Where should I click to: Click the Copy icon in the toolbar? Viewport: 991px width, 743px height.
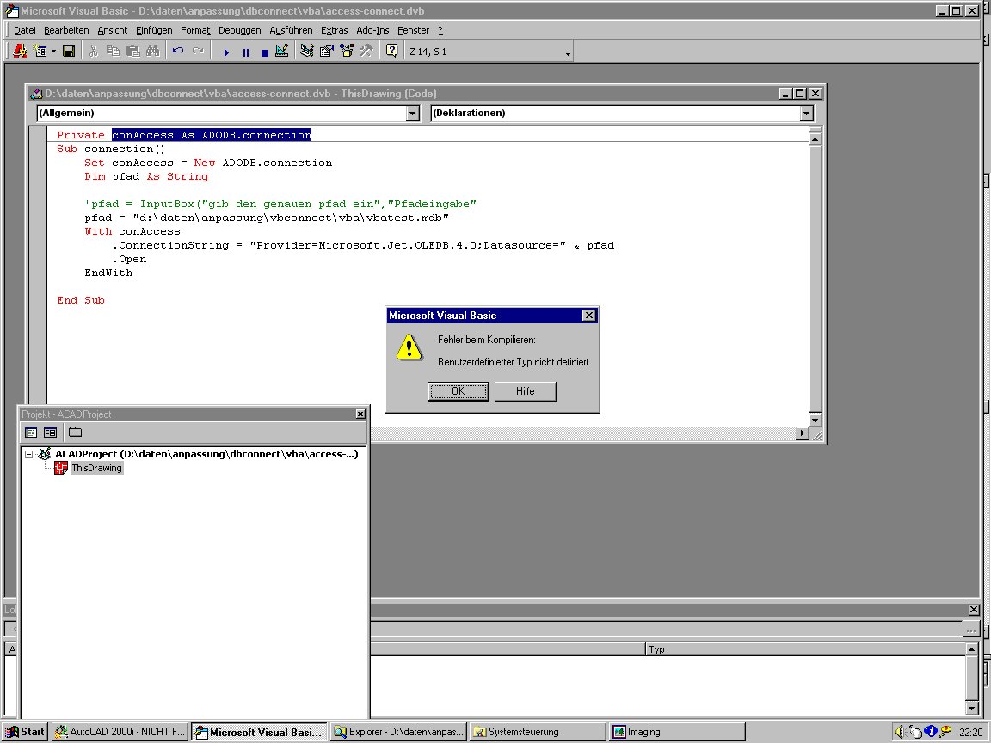[x=114, y=52]
